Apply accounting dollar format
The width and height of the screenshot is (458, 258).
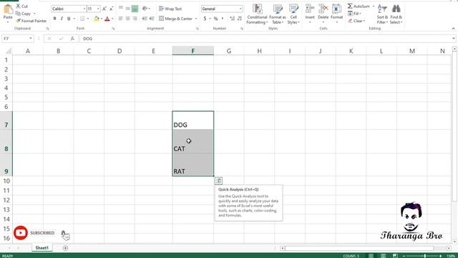tap(205, 19)
